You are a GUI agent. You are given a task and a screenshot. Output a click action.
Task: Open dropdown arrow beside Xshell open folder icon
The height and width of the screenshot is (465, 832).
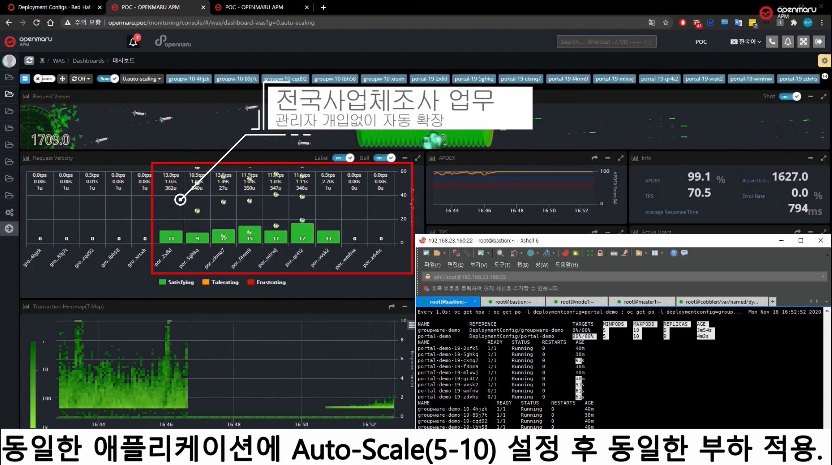(444, 253)
